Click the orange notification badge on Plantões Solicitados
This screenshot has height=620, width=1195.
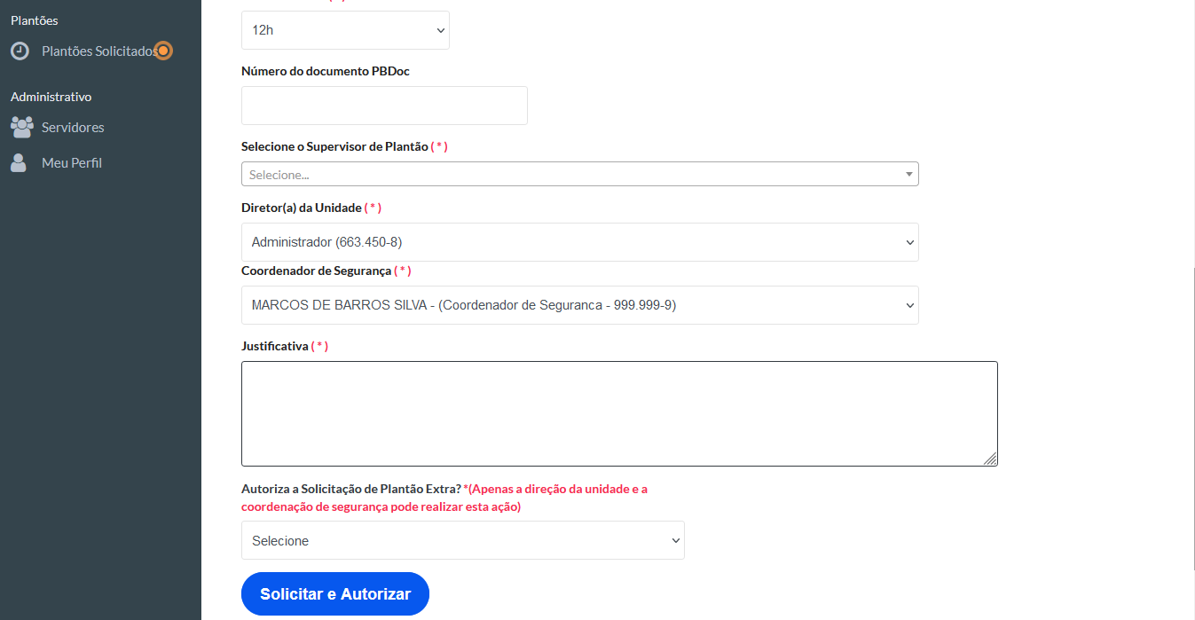click(163, 51)
